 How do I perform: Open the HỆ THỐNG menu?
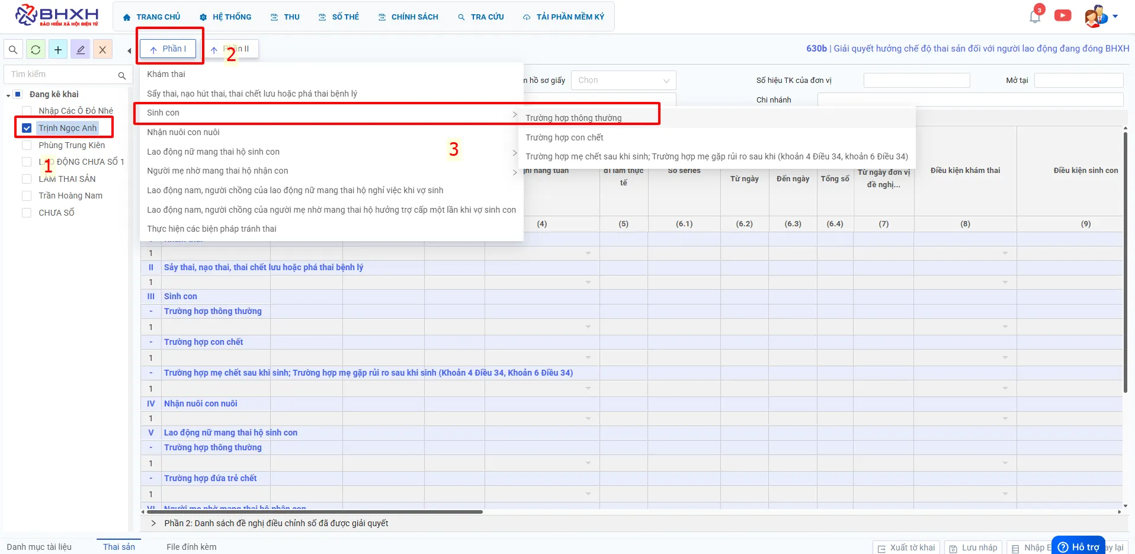[x=226, y=17]
